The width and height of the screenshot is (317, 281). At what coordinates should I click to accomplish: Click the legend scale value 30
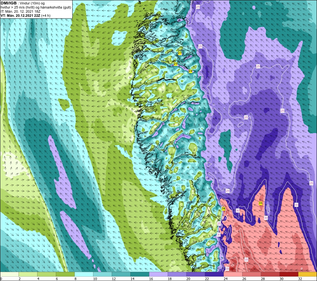[281, 279]
